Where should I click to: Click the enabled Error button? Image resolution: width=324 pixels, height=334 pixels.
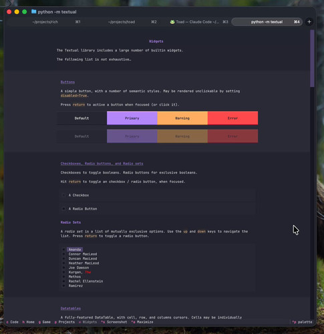click(x=232, y=118)
